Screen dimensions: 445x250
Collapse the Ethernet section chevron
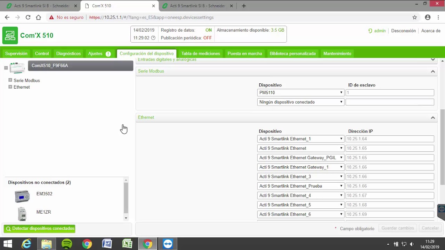[x=433, y=117]
